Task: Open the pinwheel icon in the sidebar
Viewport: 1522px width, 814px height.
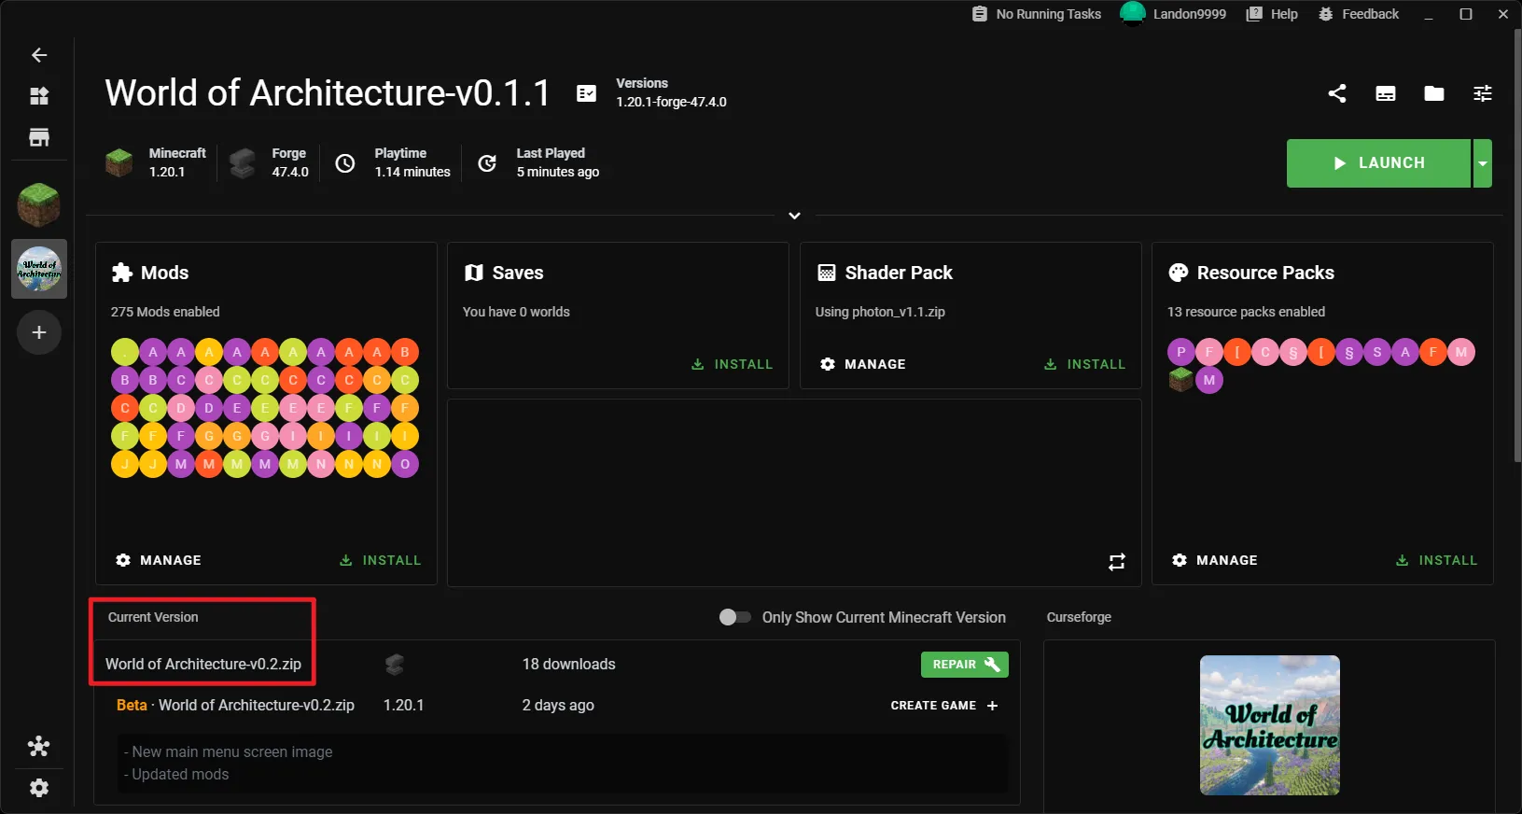Action: (39, 746)
